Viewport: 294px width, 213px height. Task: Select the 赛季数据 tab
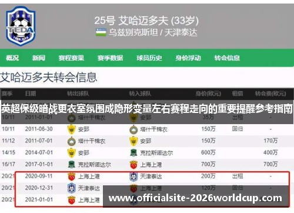[x=110, y=58]
